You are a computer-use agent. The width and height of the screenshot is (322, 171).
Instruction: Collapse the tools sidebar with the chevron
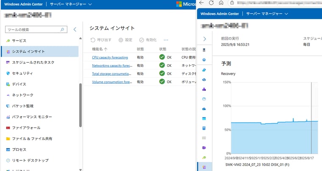click(x=75, y=30)
